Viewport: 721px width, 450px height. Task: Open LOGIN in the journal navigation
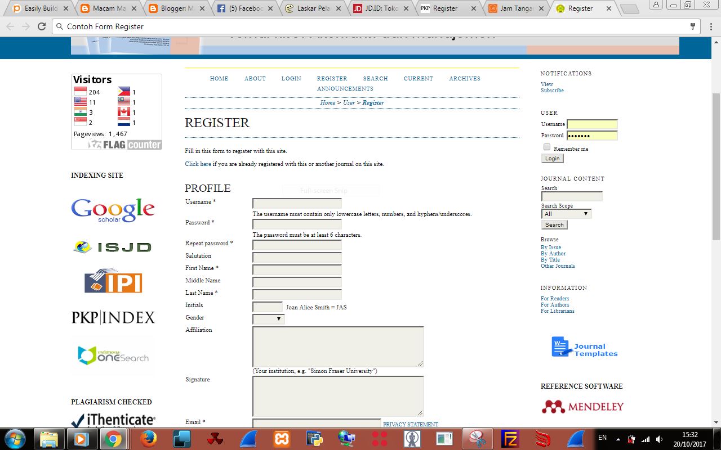click(x=291, y=79)
